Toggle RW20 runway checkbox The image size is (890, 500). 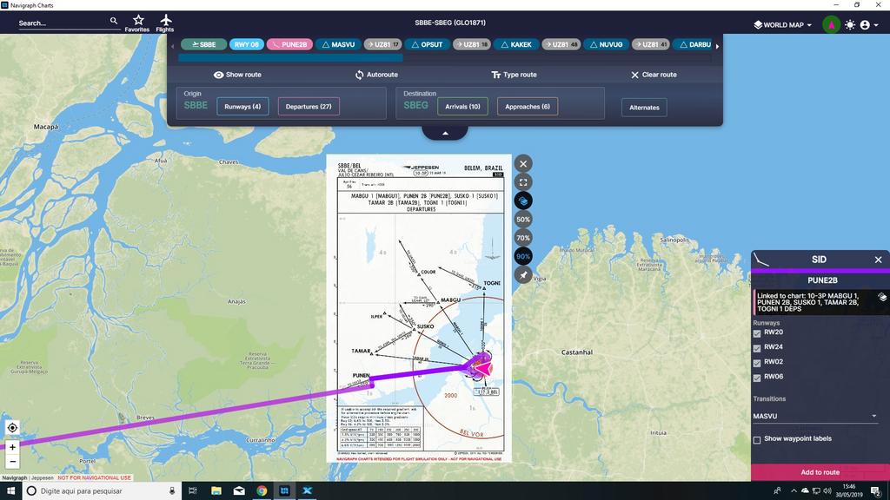click(757, 333)
